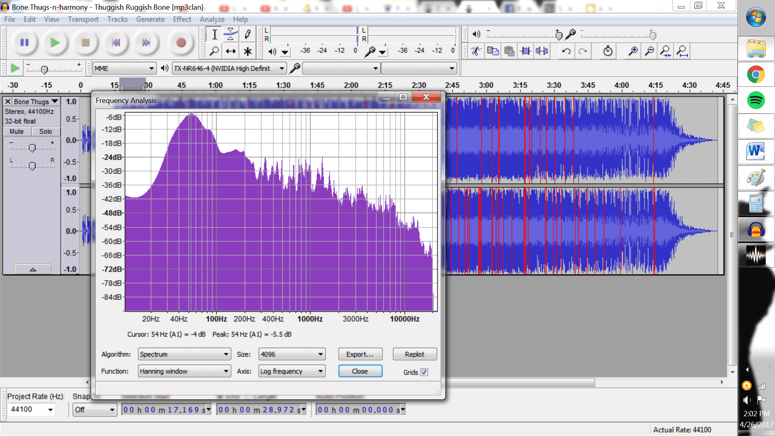Redo the last undone action
775x436 pixels.
click(x=583, y=51)
